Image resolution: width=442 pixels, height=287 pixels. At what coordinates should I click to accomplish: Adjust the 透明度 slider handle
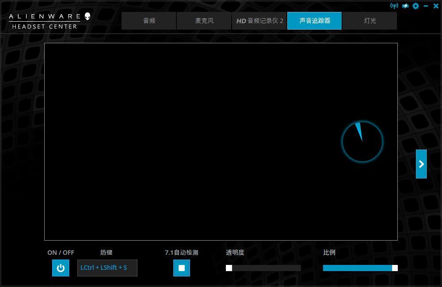tap(228, 268)
